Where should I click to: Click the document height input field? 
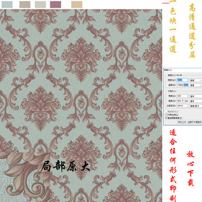point(182,101)
